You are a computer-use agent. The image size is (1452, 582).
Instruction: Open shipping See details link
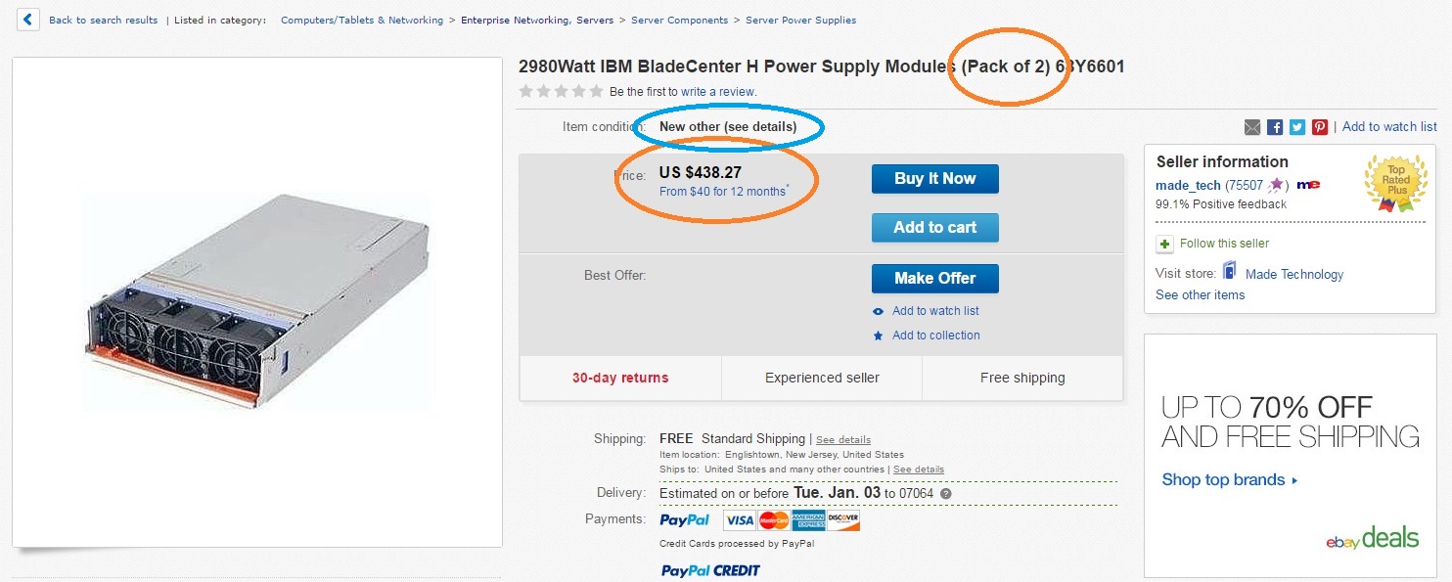click(842, 440)
